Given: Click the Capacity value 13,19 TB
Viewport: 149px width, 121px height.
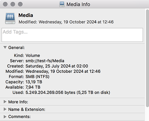Looking at the screenshot, I should (34, 82).
